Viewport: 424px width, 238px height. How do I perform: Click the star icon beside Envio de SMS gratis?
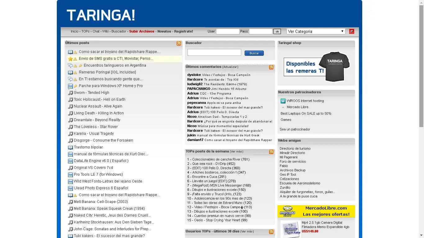point(70,59)
